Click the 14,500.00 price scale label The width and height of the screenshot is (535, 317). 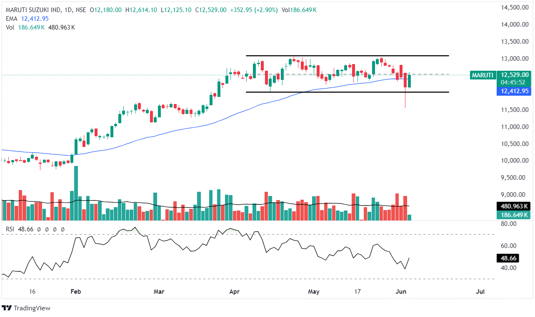coord(513,7)
